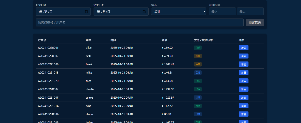Click the 开始日期 date field
The width and height of the screenshot is (301, 123).
coord(61,12)
